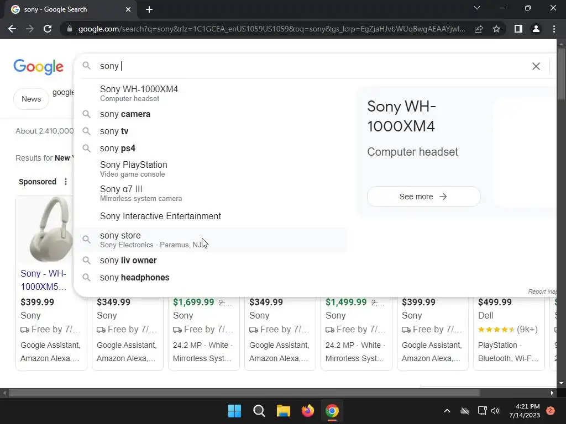Click the Chrome taskbar icon
Viewport: 566px width, 424px height.
click(x=332, y=411)
